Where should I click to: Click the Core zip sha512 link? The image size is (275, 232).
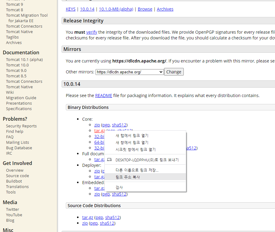[x=119, y=125]
